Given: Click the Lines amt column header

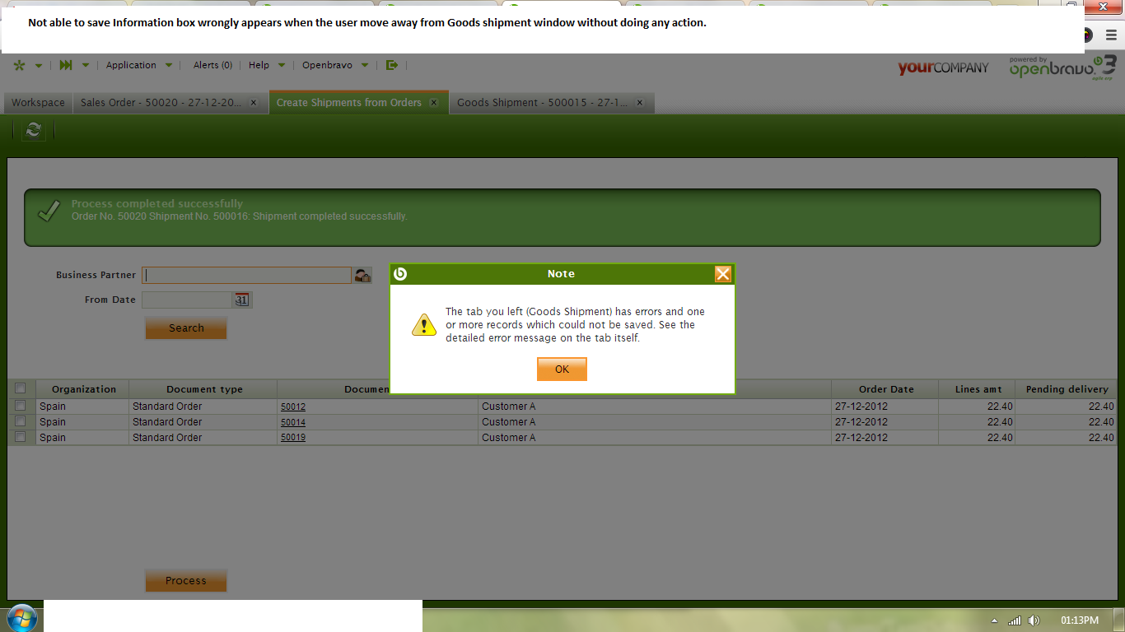Looking at the screenshot, I should [x=978, y=389].
